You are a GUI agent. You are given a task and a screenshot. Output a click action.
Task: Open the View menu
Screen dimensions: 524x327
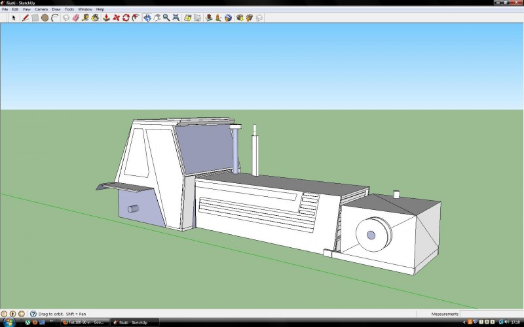click(x=26, y=9)
